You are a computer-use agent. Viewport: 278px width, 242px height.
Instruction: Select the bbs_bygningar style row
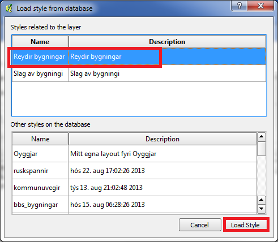coord(134,205)
